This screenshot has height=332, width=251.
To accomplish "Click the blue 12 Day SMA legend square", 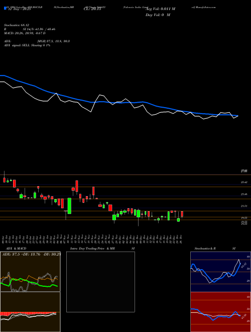I will point(5,8).
